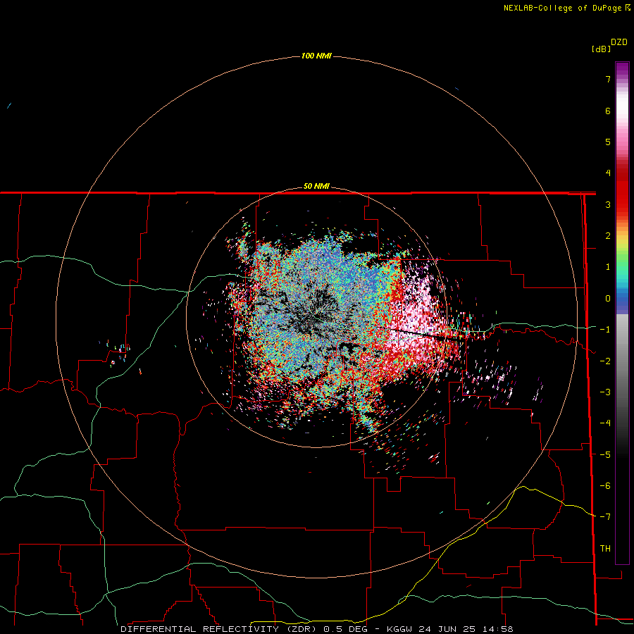Click the 5 value on the color scale
This screenshot has width=634, height=634.
pyautogui.click(x=608, y=142)
